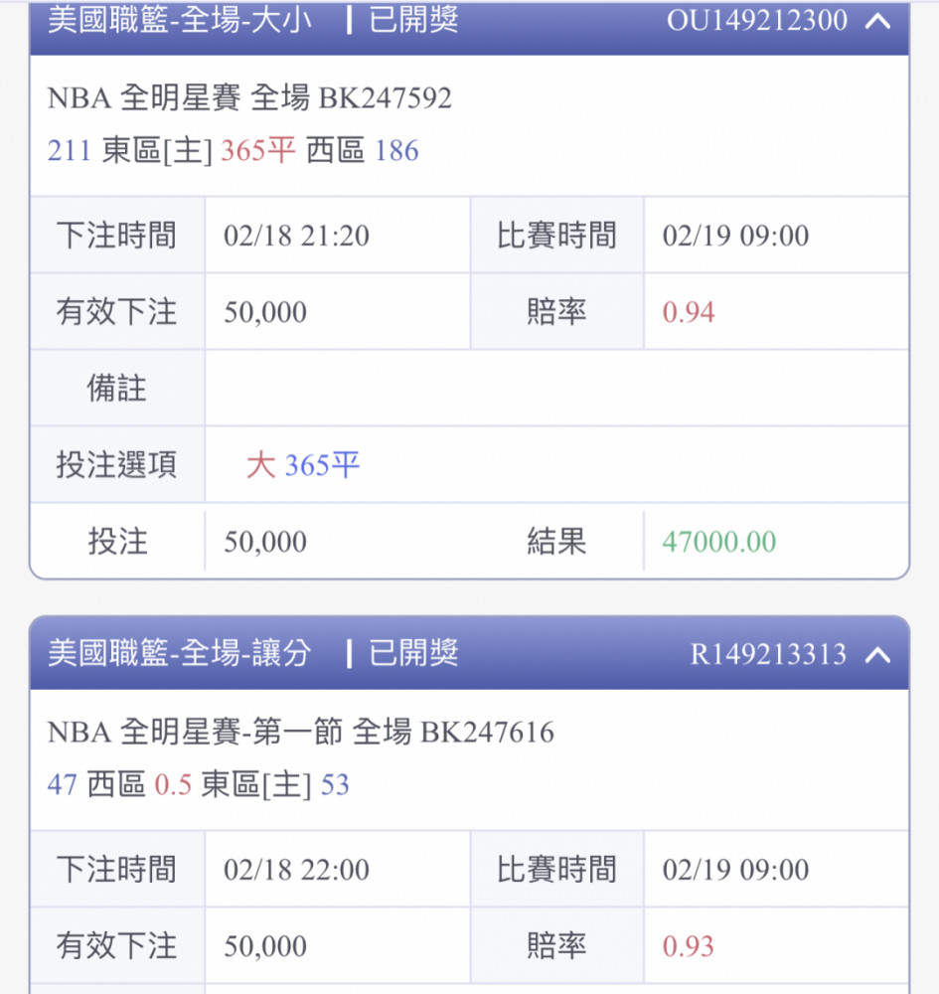Collapse the OU149212300 bet record chevron
This screenshot has height=994, width=939.
(877, 20)
